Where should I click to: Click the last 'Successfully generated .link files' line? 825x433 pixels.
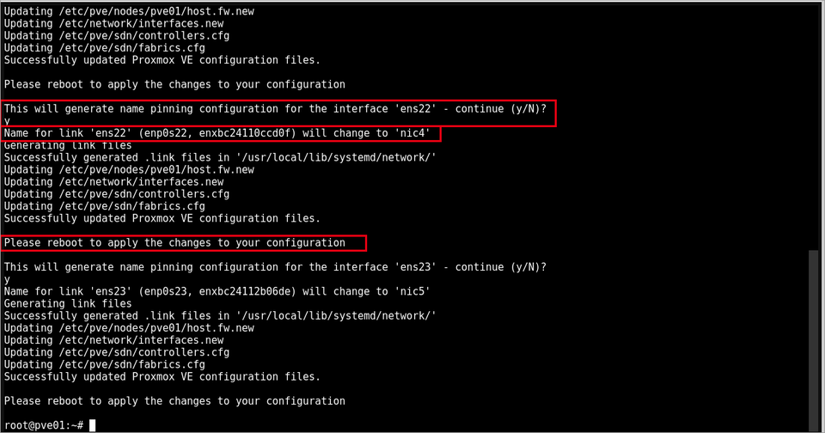(220, 315)
